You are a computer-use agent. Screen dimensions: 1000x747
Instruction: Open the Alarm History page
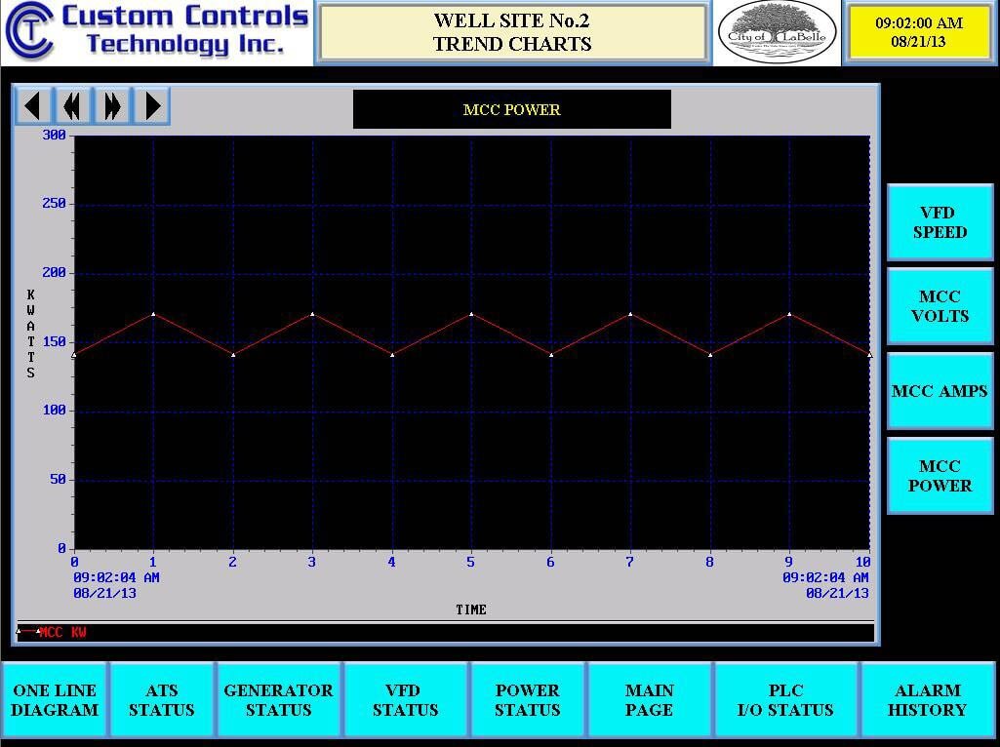click(927, 700)
